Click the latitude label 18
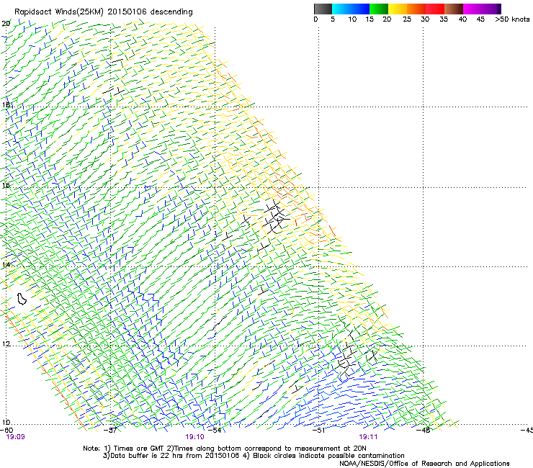This screenshot has width=533, height=468. coord(6,104)
